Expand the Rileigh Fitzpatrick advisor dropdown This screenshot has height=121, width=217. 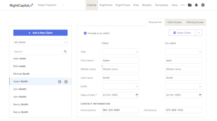point(63,5)
